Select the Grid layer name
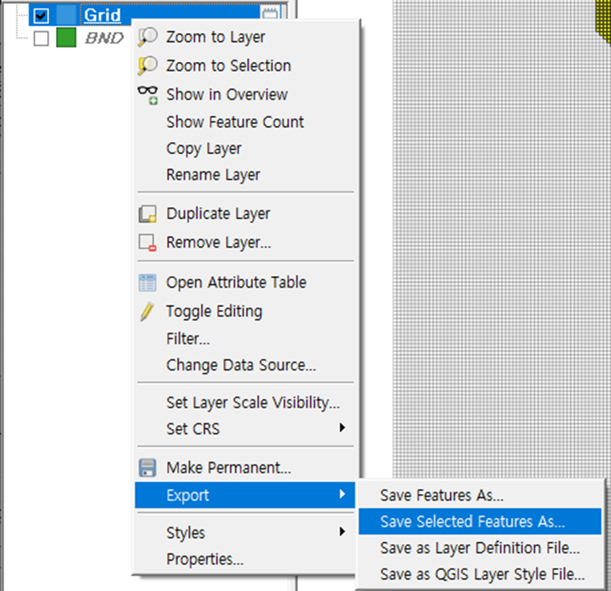The height and width of the screenshot is (591, 611). (103, 15)
